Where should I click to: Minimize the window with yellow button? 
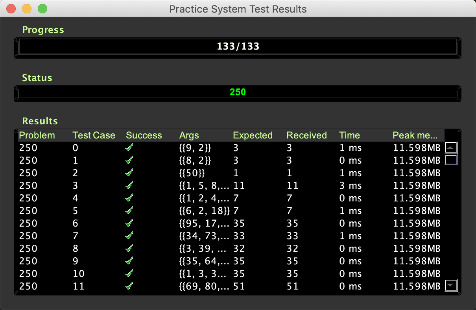point(27,9)
